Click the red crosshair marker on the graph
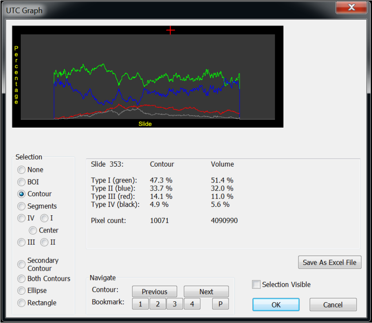Image resolution: width=372 pixels, height=323 pixels. [170, 30]
